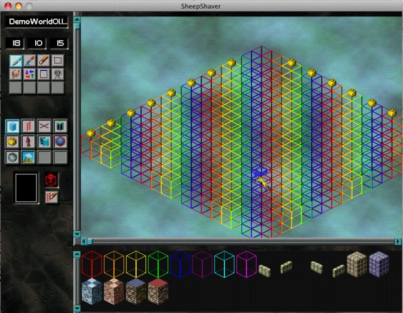Screen dimensions: 403x313
Task: Select the second small stone wall piece
Action: tap(287, 267)
